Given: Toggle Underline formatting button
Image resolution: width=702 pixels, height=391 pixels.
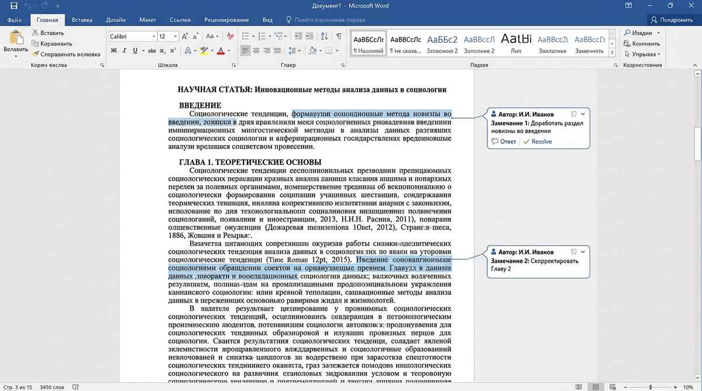Looking at the screenshot, I should (x=135, y=51).
